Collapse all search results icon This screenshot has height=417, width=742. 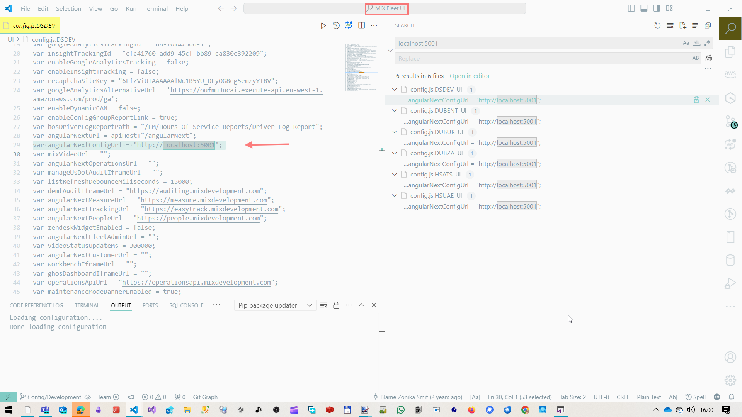[708, 25]
